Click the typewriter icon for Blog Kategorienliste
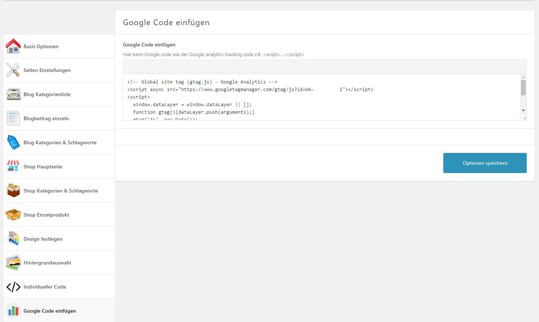 pos(13,94)
